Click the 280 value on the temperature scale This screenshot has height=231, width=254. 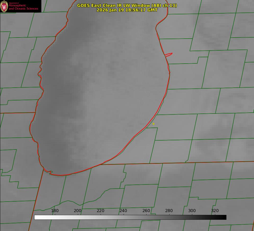pos(169,211)
